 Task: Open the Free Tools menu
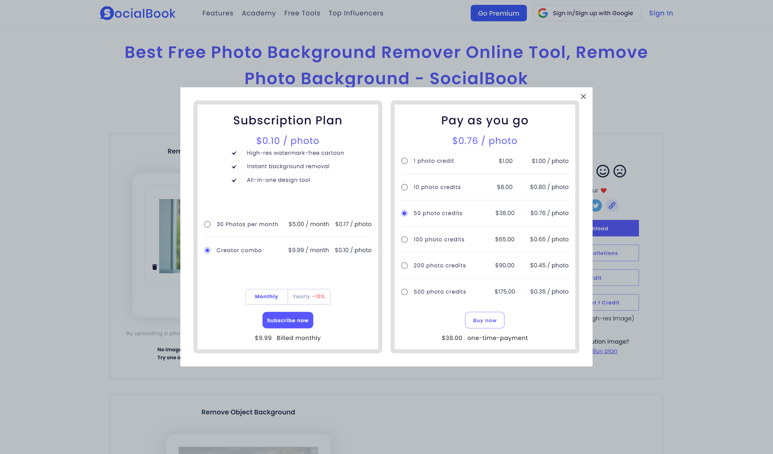[x=302, y=13]
